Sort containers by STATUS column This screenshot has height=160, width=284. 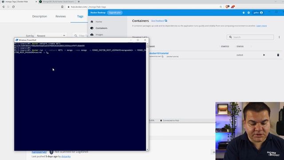[240, 46]
